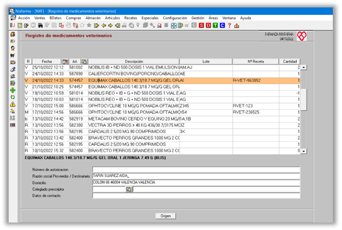Open the Compras menu
Screen dimensions: 342x230
tap(73, 18)
